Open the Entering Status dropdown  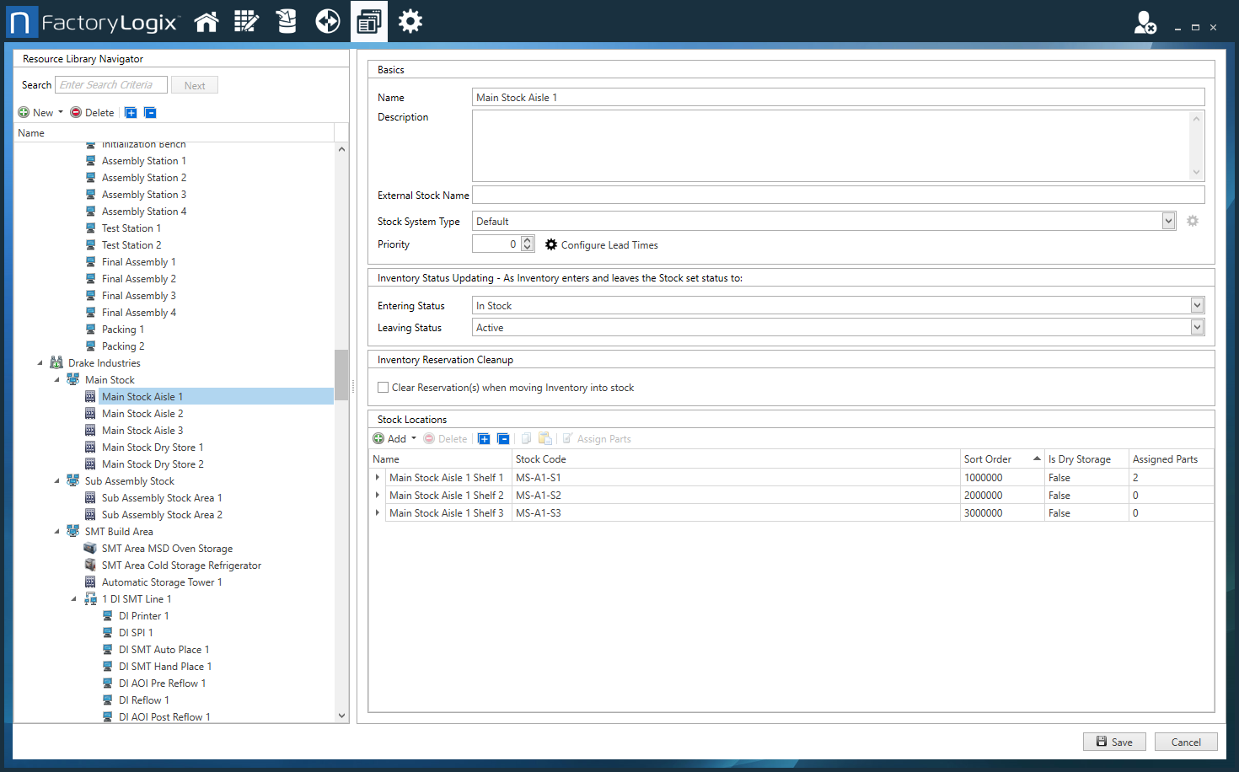1197,305
